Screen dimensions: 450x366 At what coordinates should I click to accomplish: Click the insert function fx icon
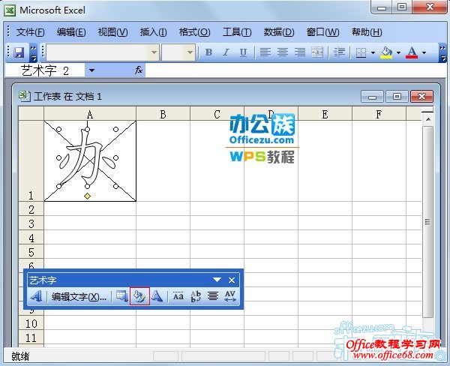[x=139, y=70]
